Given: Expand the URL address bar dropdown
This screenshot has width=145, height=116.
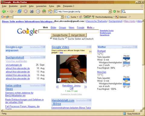Looking at the screenshot, I should click(x=110, y=11).
